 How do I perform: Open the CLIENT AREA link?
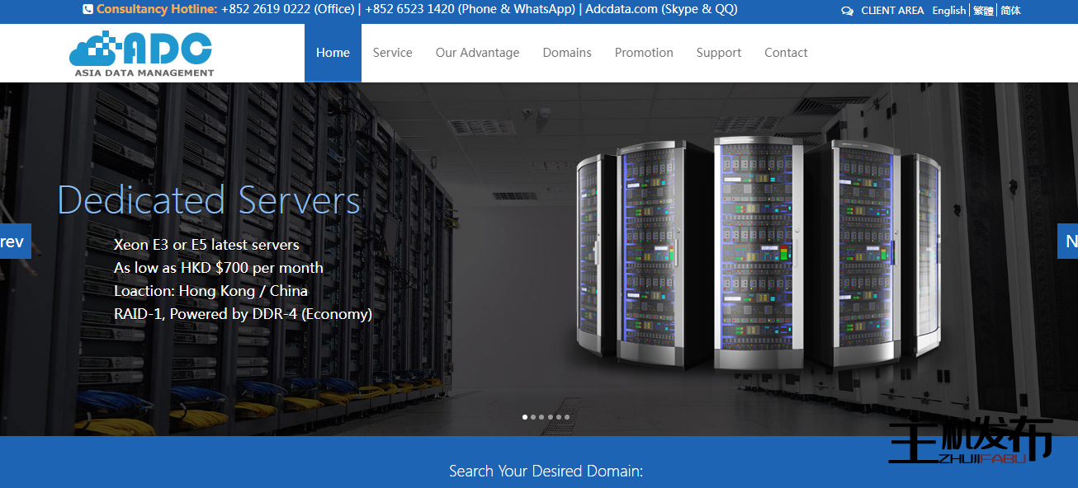892,11
